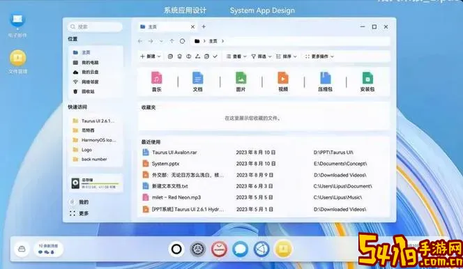Open the 电子邮件 desktop icon
The image size is (463, 269).
17,25
